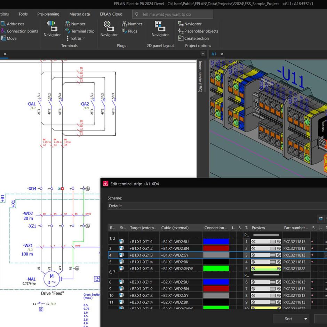Click Terminal strip command

[x=80, y=31]
